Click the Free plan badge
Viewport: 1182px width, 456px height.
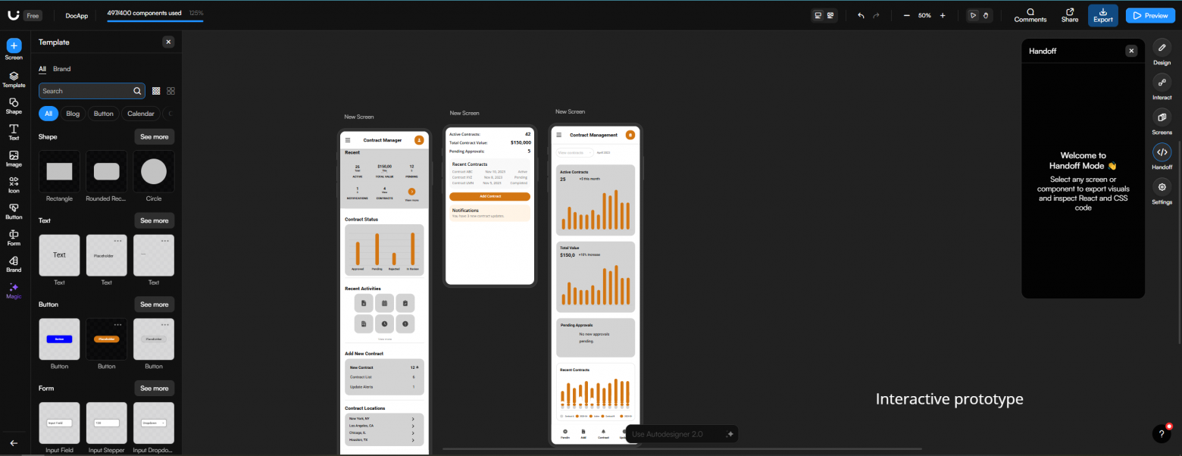pos(32,15)
